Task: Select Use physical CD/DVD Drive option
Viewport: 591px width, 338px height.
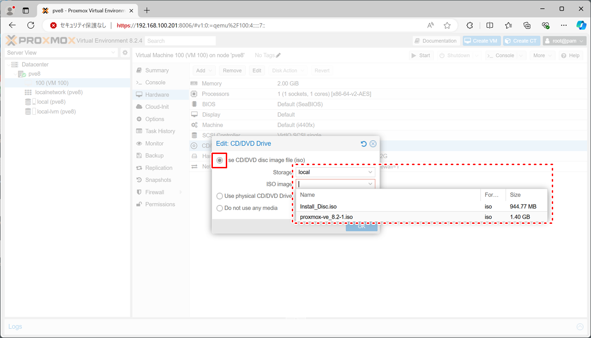Action: click(x=220, y=196)
